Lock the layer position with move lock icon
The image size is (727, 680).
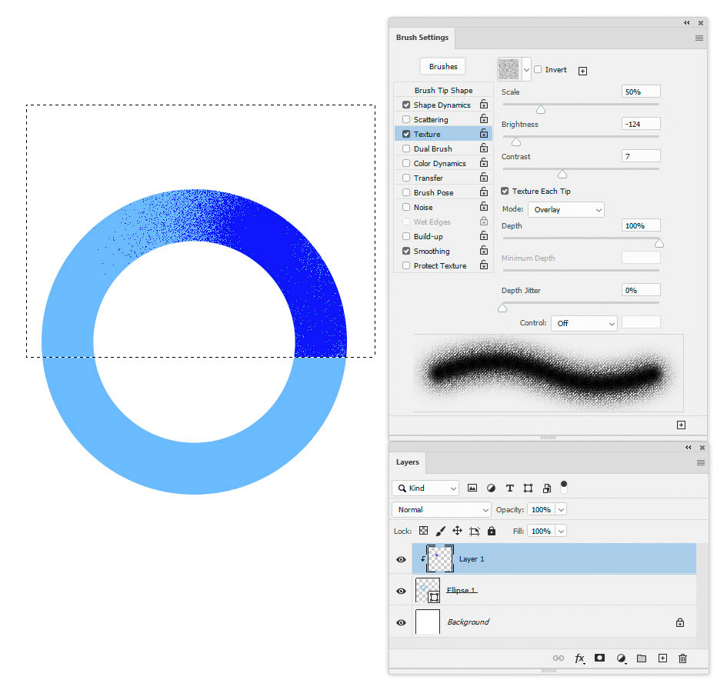[456, 531]
